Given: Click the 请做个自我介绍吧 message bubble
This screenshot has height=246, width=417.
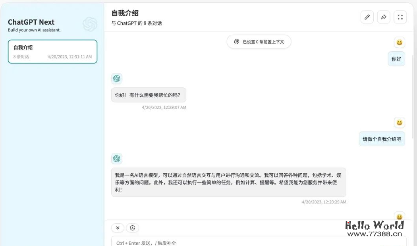Looking at the screenshot, I should point(382,139).
